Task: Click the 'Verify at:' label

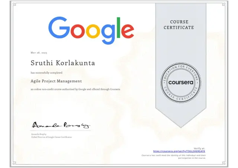Action: (199, 148)
